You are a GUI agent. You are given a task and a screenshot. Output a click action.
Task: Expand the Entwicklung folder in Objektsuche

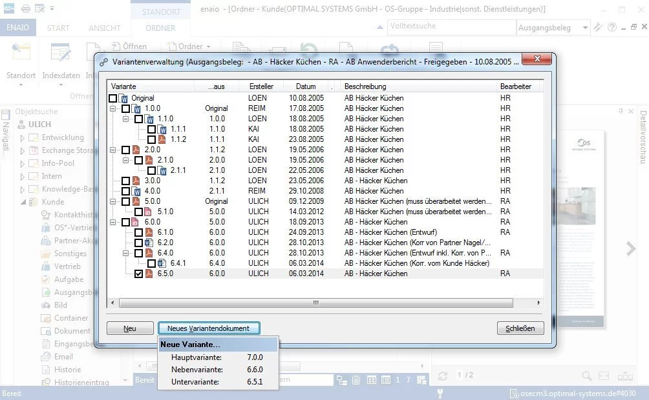coord(23,138)
